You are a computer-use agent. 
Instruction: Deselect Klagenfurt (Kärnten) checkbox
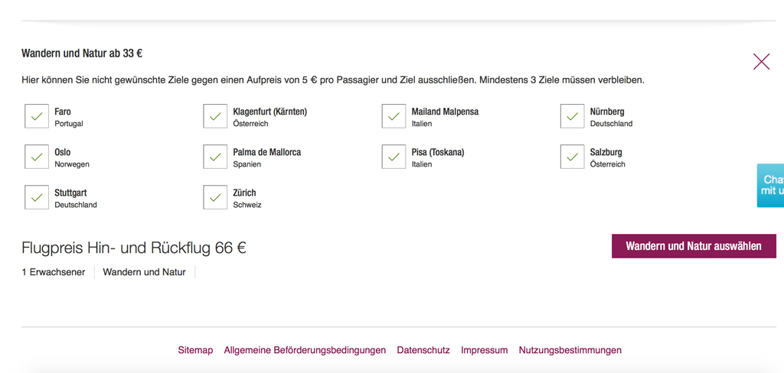tap(215, 116)
